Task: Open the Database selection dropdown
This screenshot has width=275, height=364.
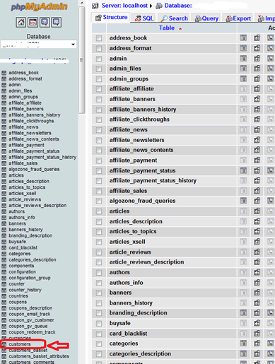Action: (x=38, y=45)
